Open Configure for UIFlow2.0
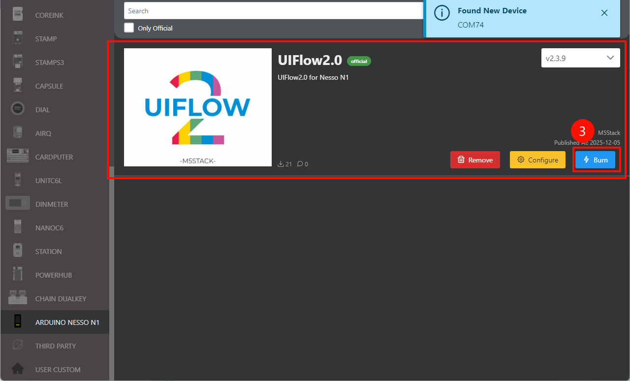 [x=537, y=160]
